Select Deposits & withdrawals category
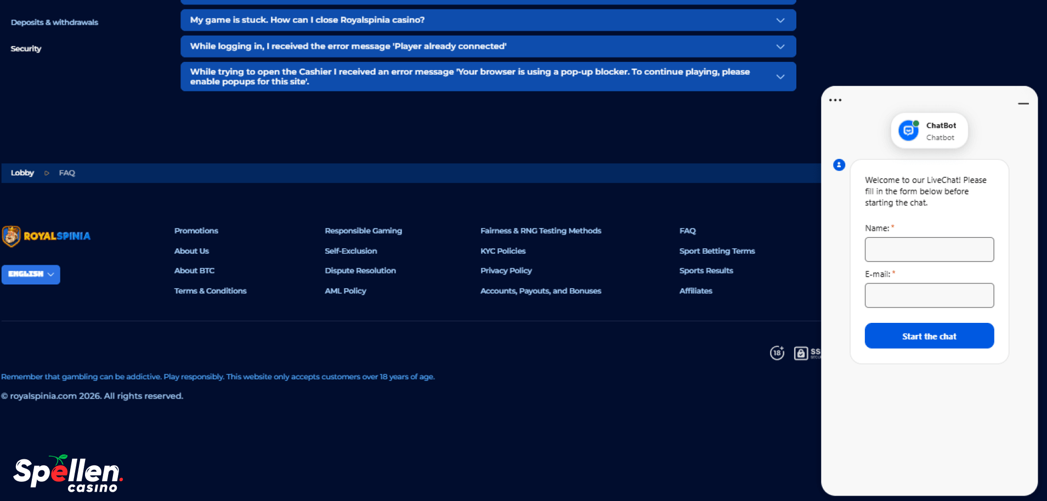Screen dimensions: 1047x501 coord(54,22)
